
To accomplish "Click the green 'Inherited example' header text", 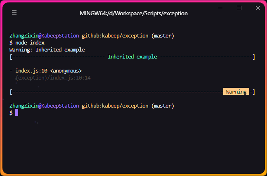I will pyautogui.click(x=132, y=57).
